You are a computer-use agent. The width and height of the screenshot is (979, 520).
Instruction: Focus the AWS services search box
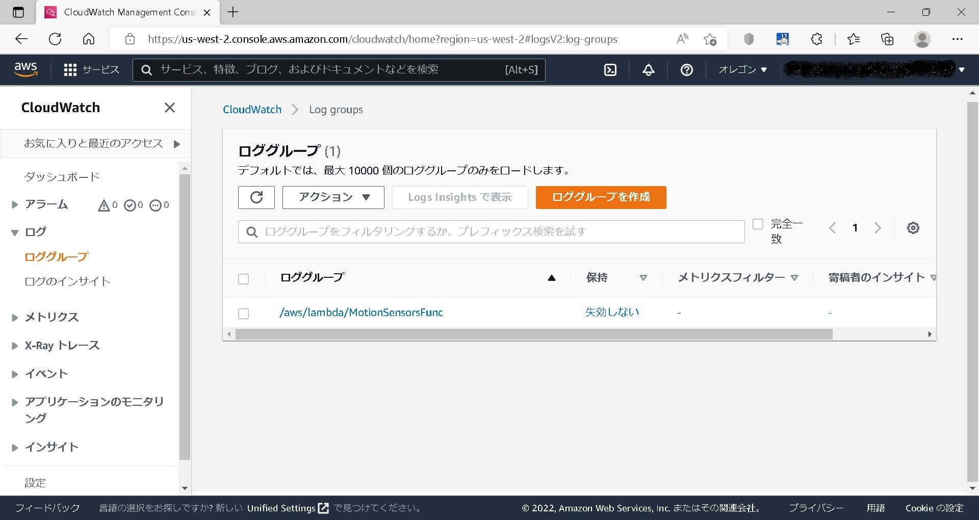point(339,70)
